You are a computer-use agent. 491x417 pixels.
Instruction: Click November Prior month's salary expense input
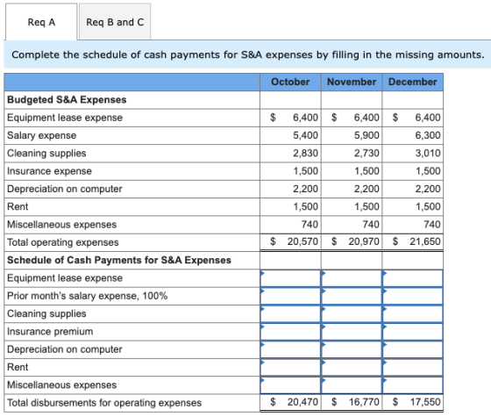[352, 296]
